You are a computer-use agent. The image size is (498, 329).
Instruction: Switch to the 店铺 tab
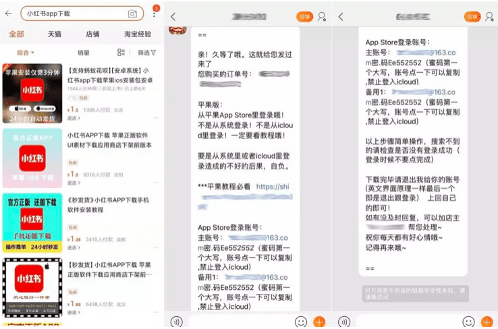(92, 34)
